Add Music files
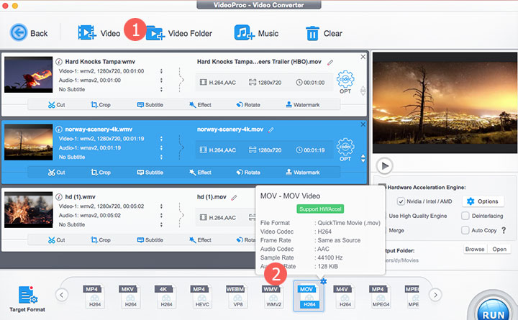Image resolution: width=518 pixels, height=320 pixels. pos(256,33)
